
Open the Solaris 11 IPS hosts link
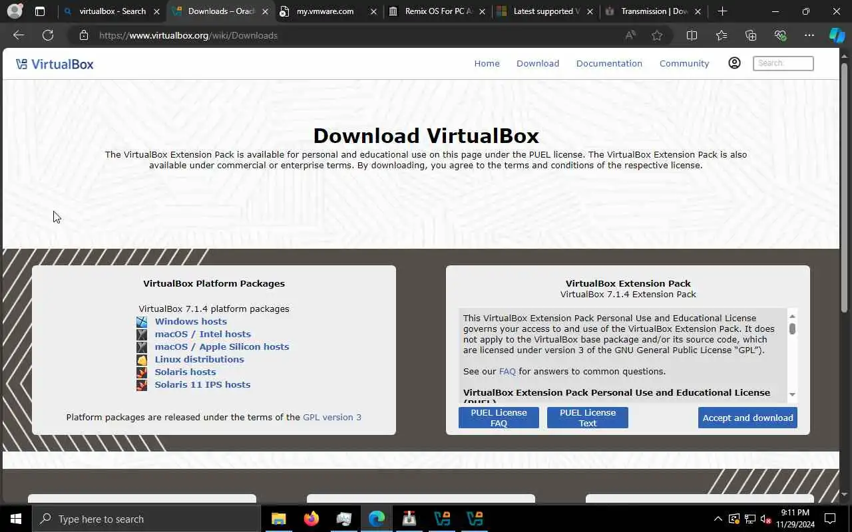[x=203, y=385]
